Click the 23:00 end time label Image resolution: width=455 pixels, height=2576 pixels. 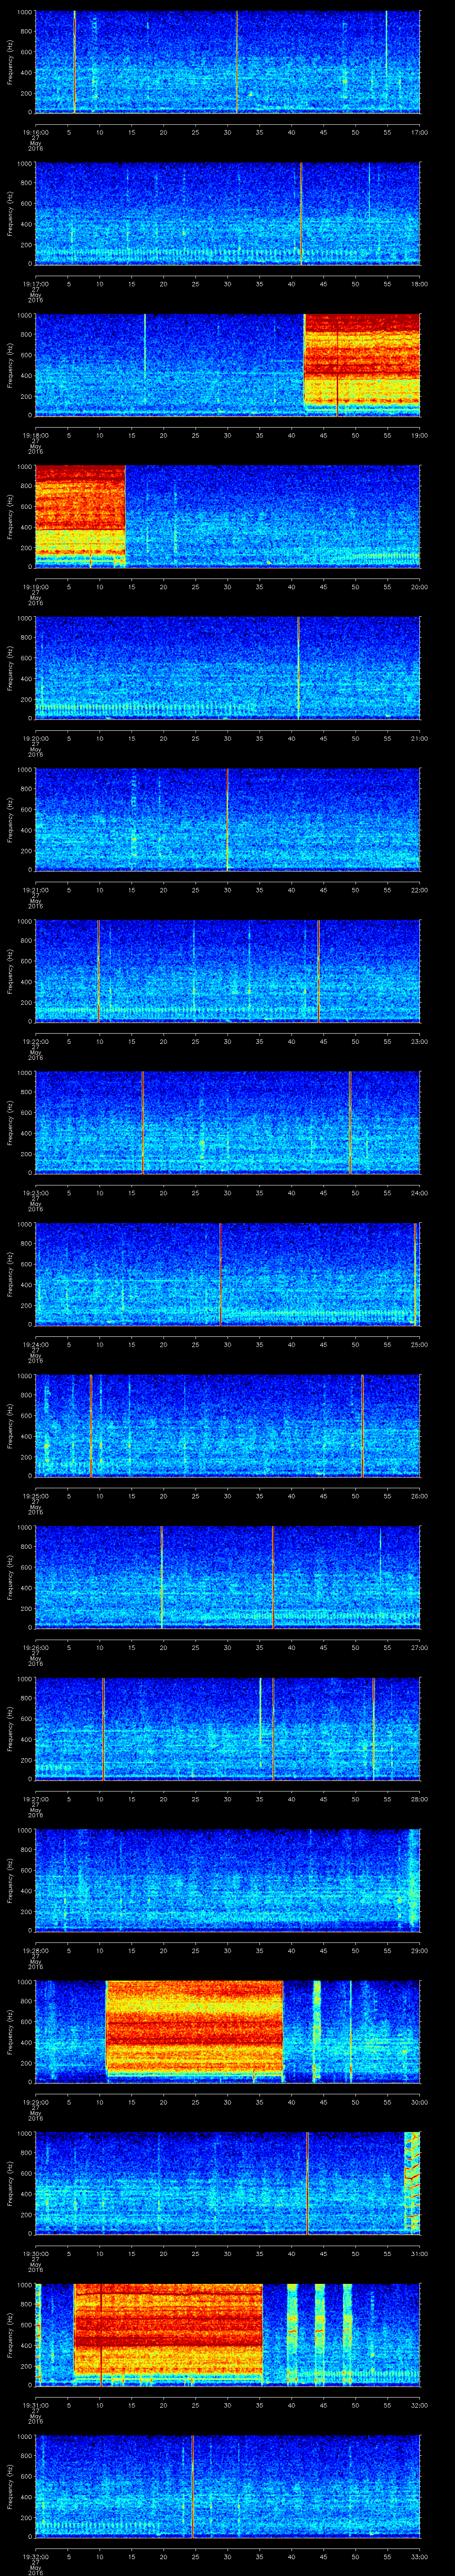[x=420, y=1042]
